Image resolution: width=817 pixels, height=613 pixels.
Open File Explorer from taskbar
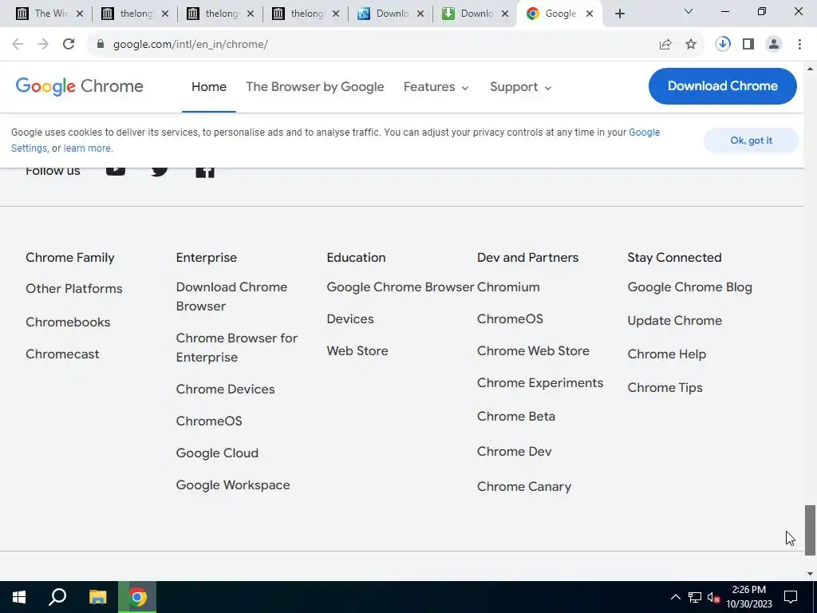[x=97, y=597]
